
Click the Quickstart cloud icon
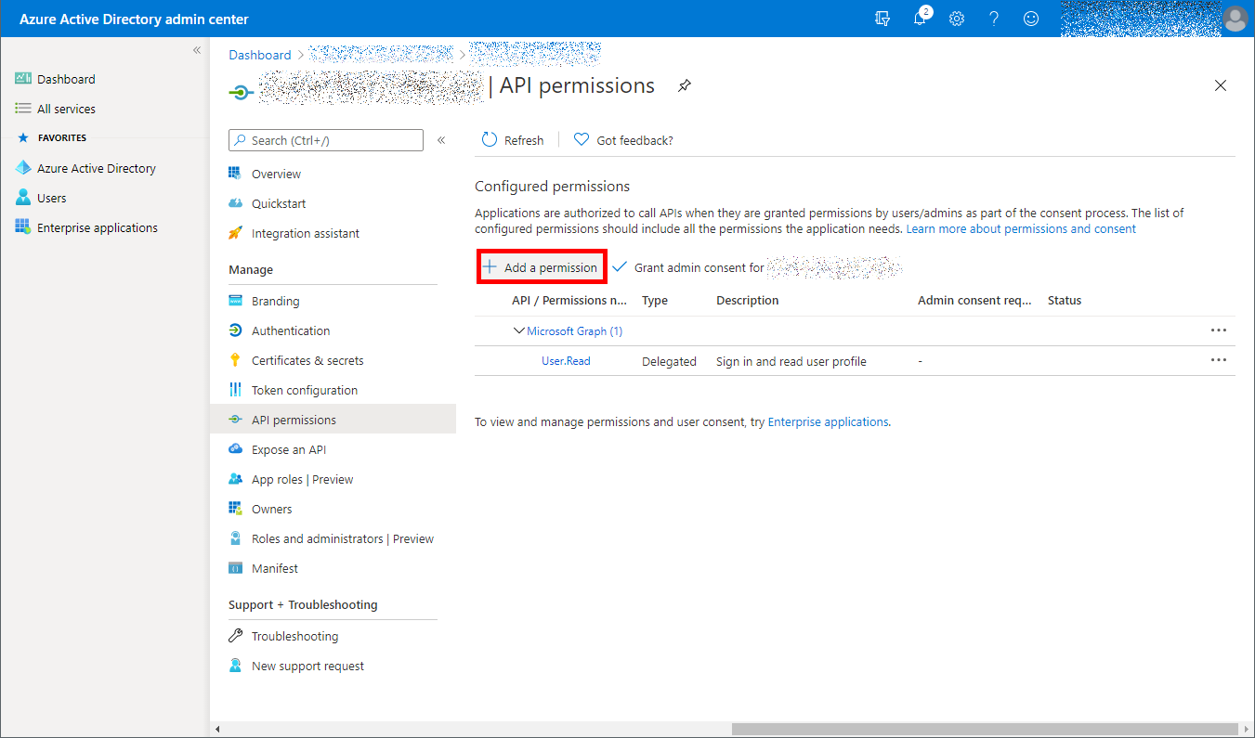(235, 203)
